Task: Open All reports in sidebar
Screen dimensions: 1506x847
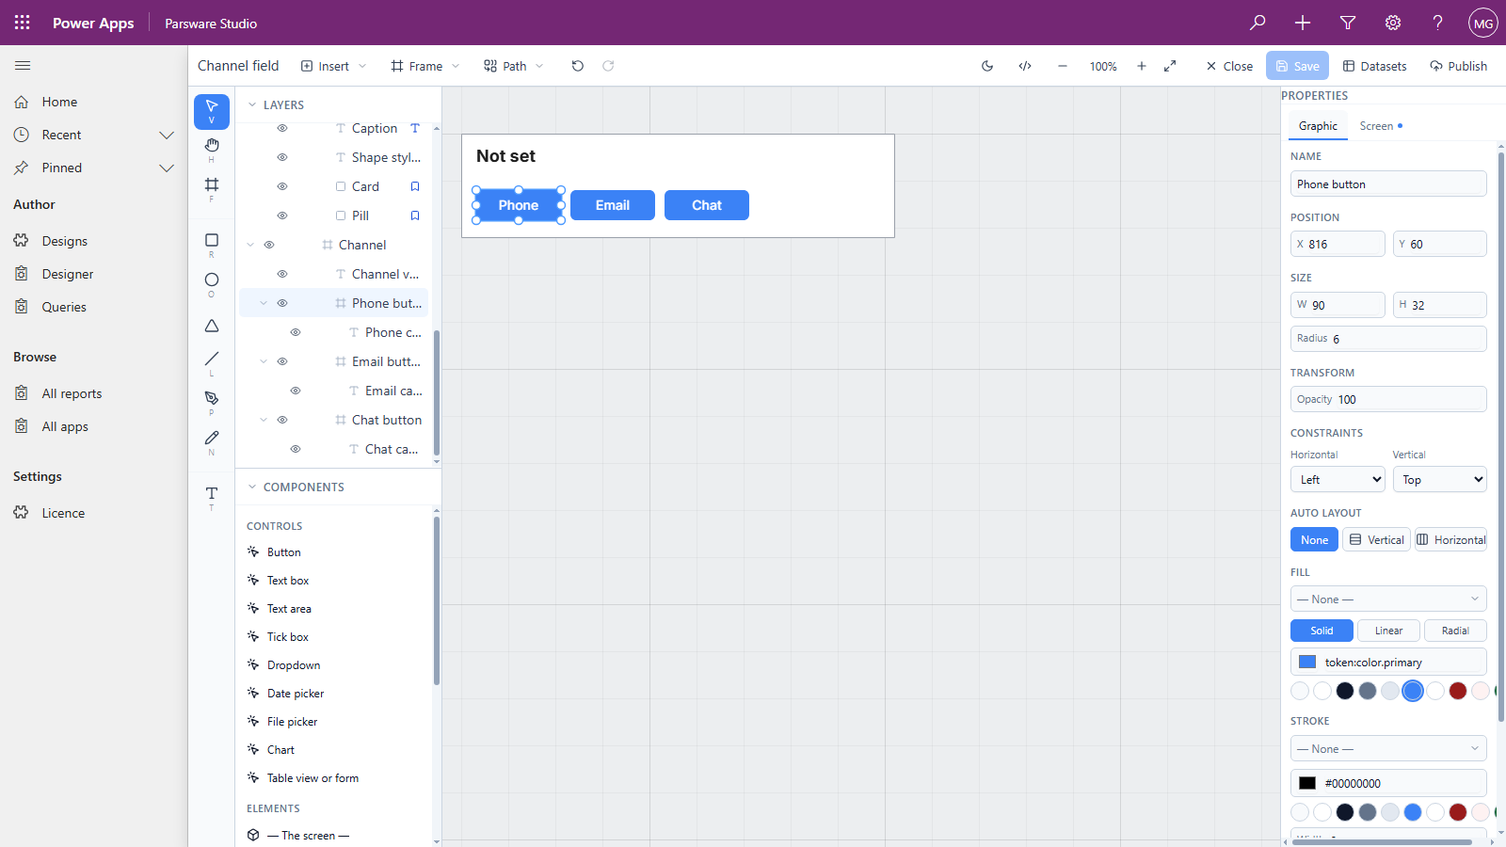Action: pyautogui.click(x=72, y=393)
